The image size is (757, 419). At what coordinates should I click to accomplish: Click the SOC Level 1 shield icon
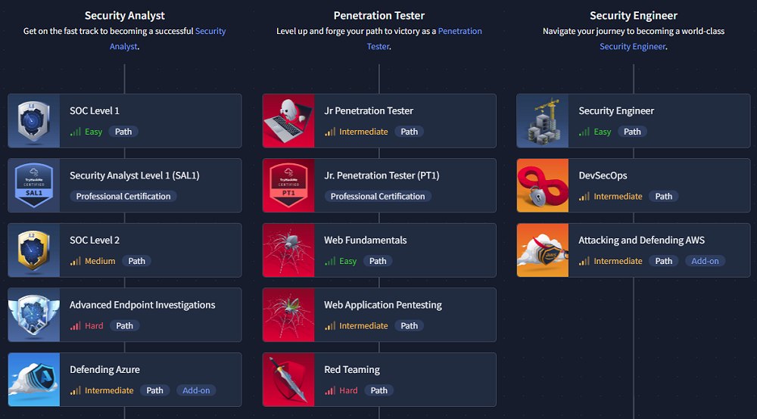pyautogui.click(x=34, y=121)
